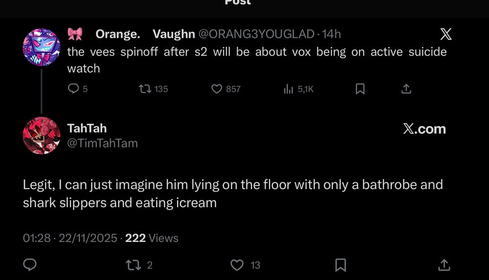
Task: Reply to TahTah's bathrobe post
Action: click(x=30, y=265)
